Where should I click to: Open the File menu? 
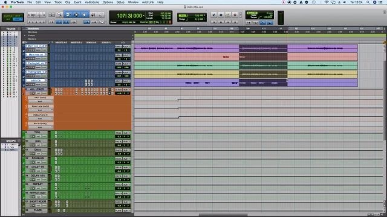30,2
